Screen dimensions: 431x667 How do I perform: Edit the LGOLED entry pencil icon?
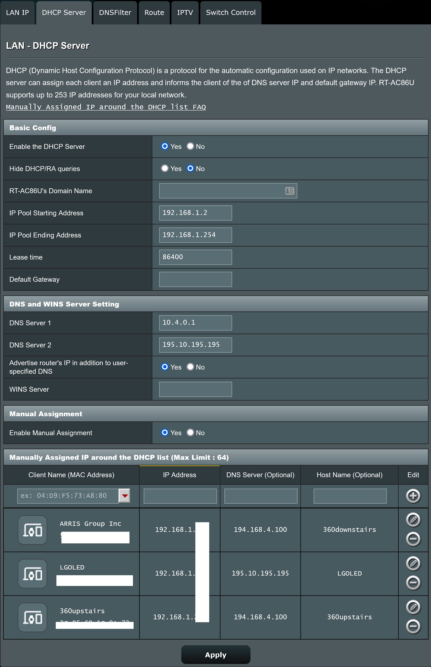point(413,564)
